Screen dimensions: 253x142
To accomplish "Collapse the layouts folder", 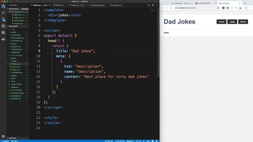I will [x=14, y=44].
